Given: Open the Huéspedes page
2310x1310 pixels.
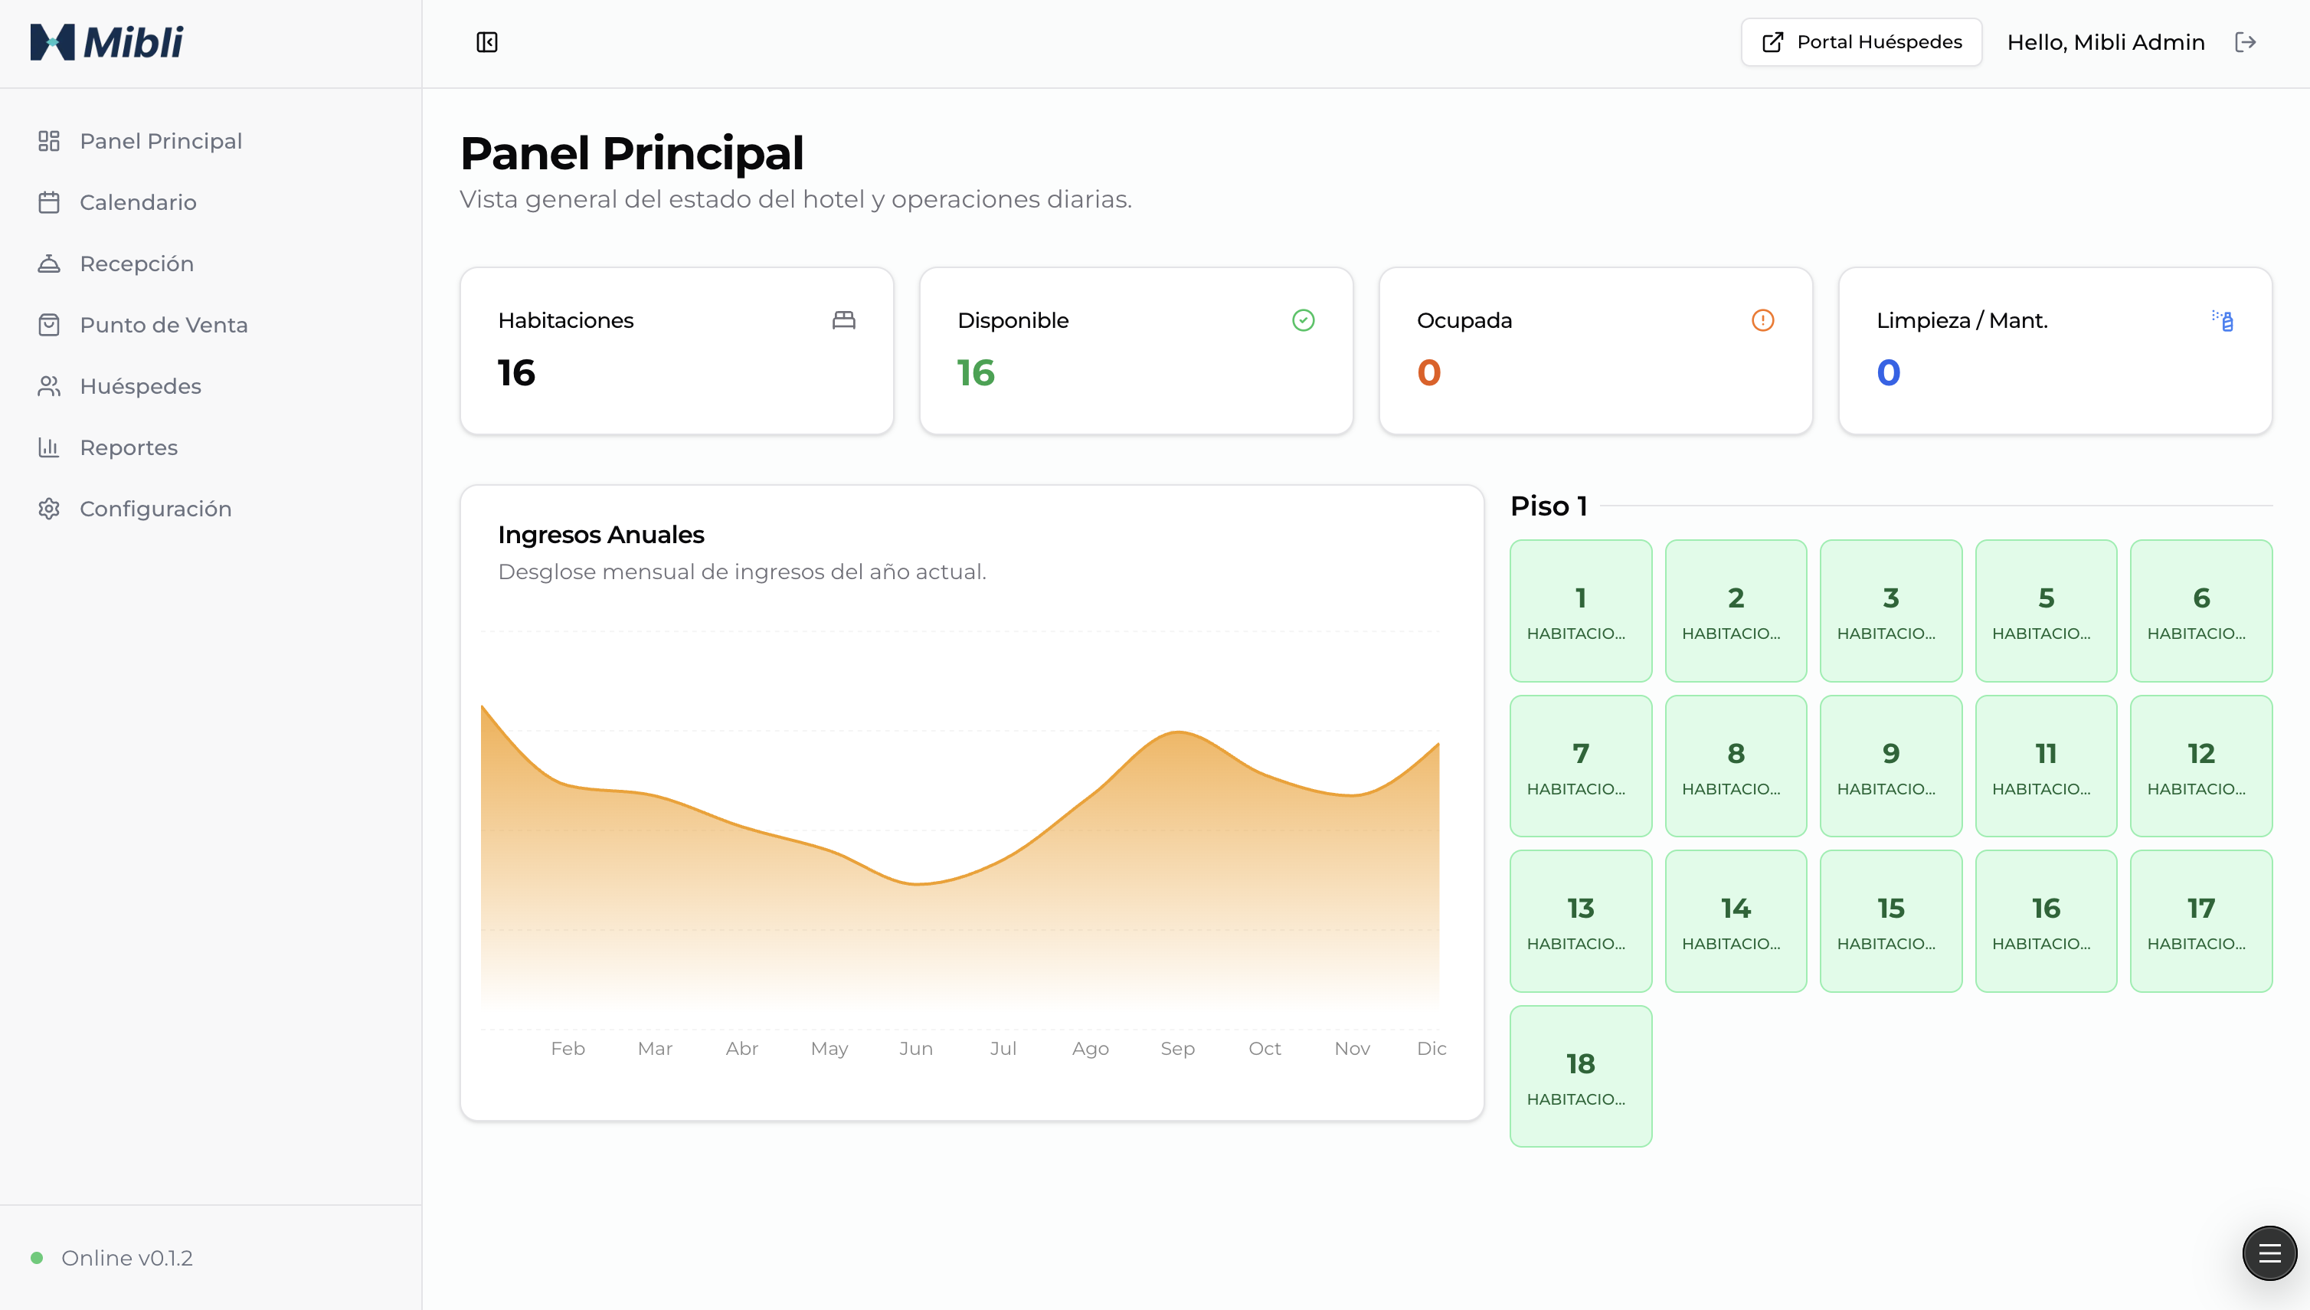Looking at the screenshot, I should tap(140, 386).
